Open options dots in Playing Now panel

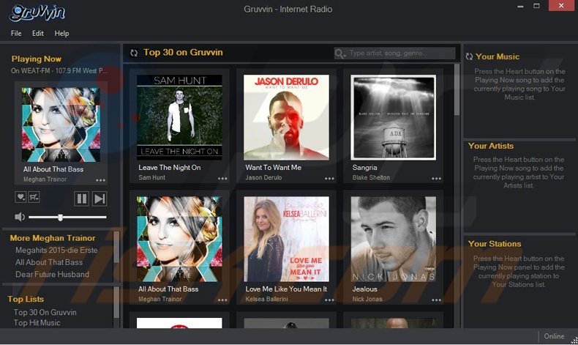click(x=100, y=180)
